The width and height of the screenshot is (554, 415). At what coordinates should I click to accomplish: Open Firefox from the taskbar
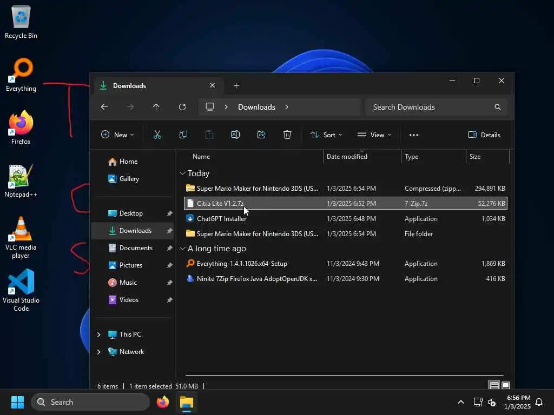tap(162, 402)
